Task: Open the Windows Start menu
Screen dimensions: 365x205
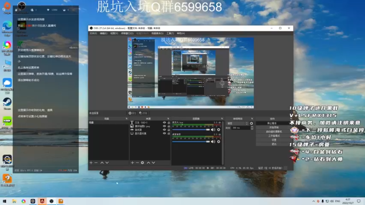Action: pyautogui.click(x=5, y=201)
